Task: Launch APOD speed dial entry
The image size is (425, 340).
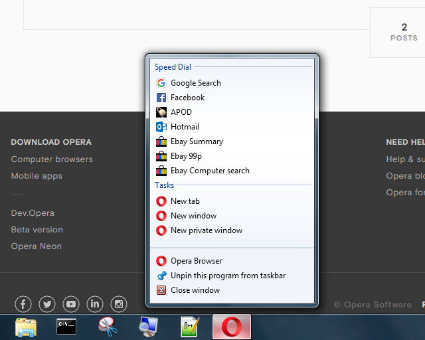Action: pos(232,112)
